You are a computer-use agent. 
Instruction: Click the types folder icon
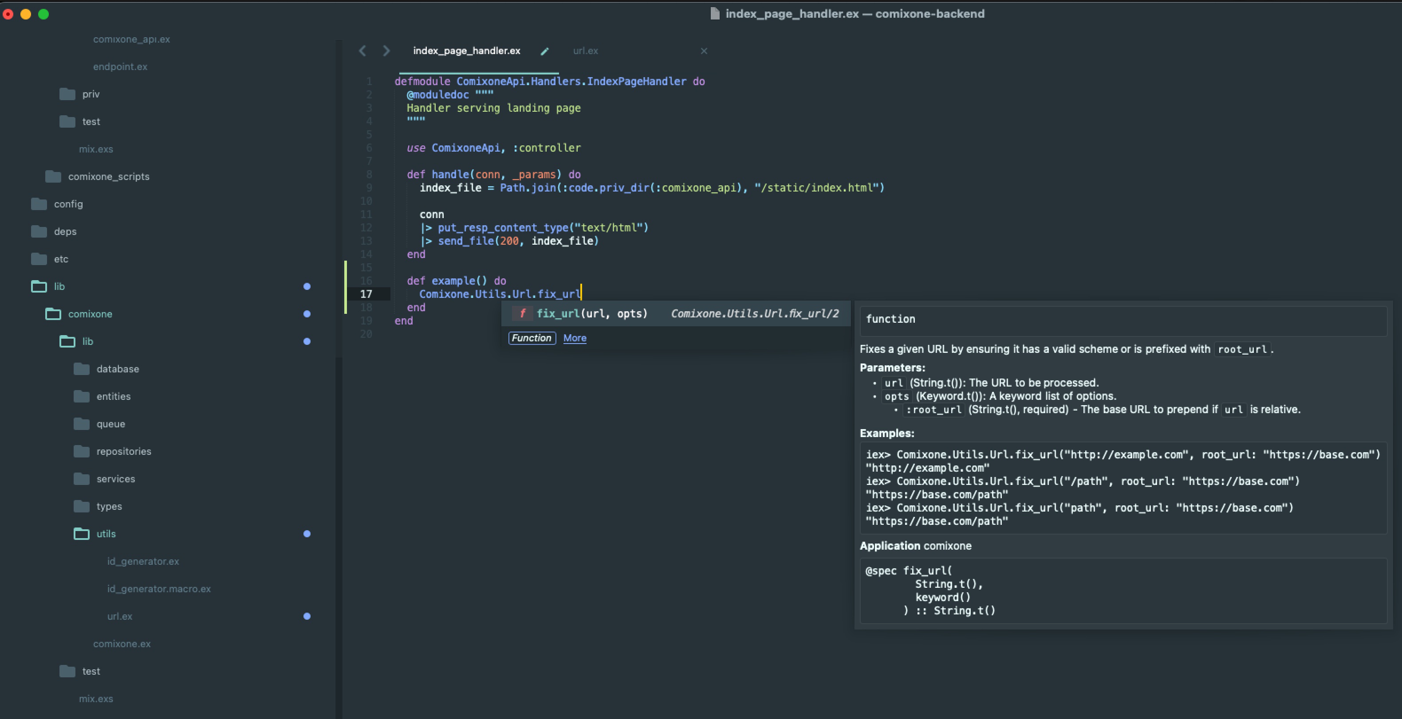pyautogui.click(x=81, y=506)
